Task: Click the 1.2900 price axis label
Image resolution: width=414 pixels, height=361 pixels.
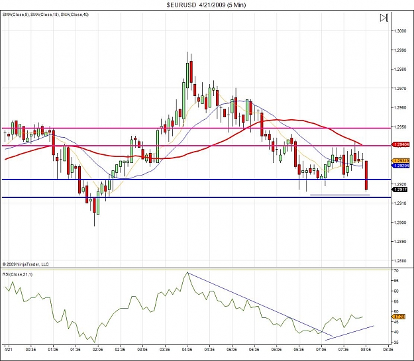Action: (x=400, y=223)
